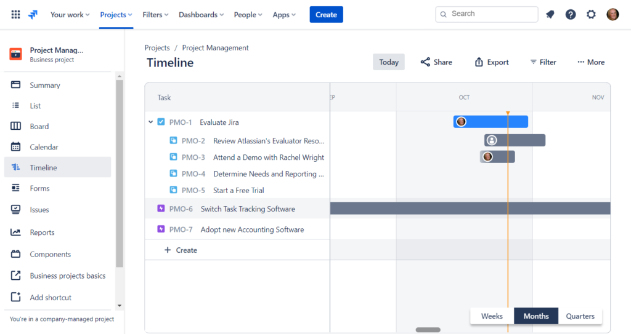The image size is (631, 334).
Task: Click the Add shortcut icon
Action: 15,297
